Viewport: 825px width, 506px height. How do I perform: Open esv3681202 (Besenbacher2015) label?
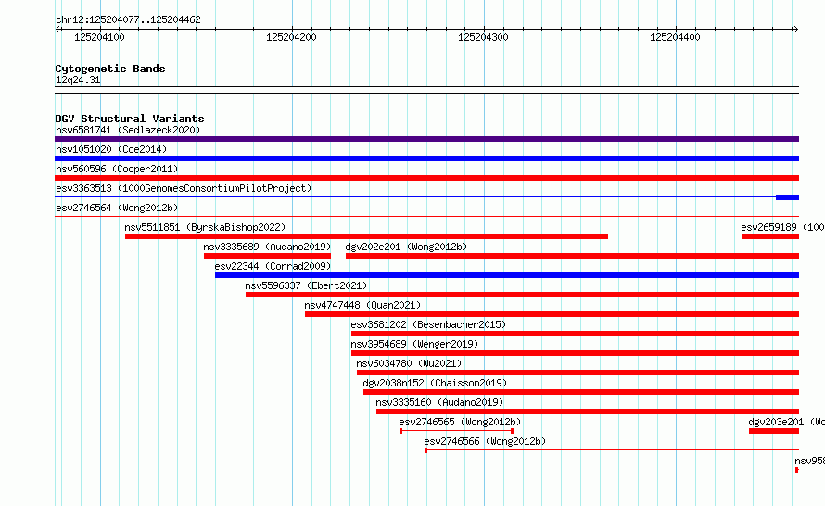pos(428,324)
